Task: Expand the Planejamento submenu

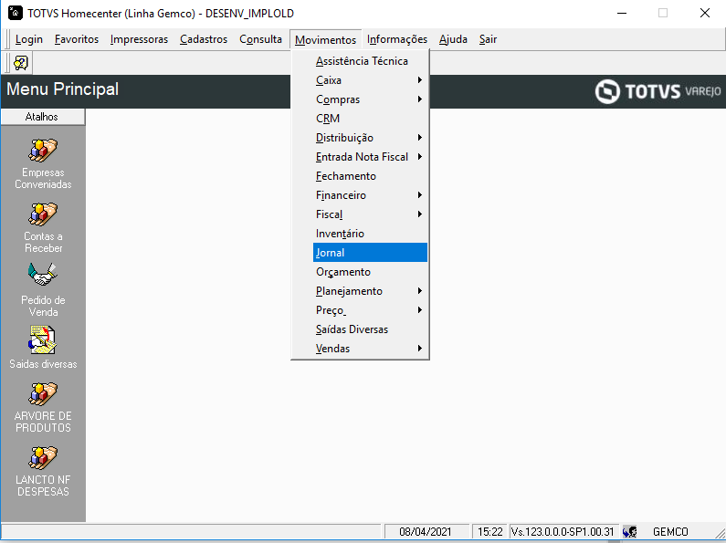Action: point(370,291)
